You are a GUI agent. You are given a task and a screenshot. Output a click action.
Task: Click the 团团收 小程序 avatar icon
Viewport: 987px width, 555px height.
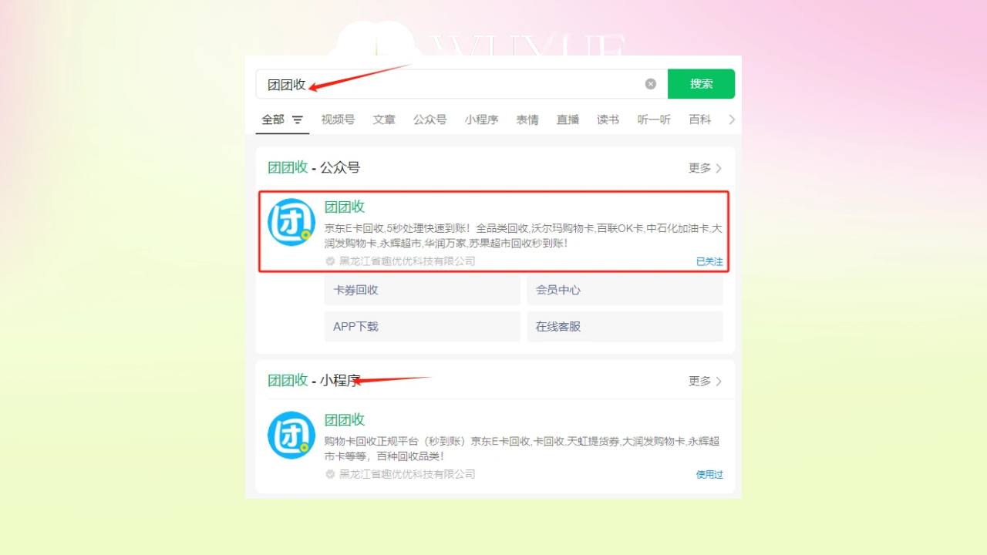[x=291, y=436]
